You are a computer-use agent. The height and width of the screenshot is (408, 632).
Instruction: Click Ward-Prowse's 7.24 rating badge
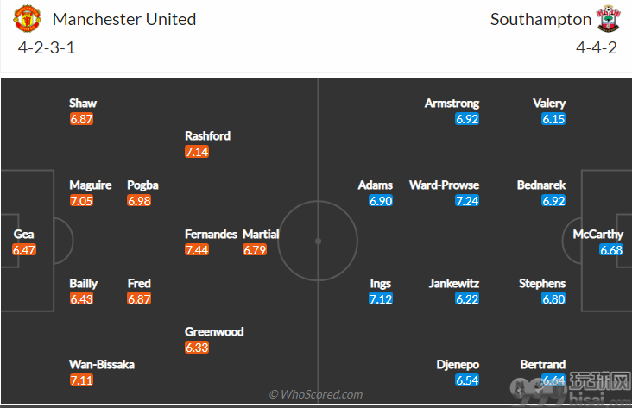(x=467, y=201)
